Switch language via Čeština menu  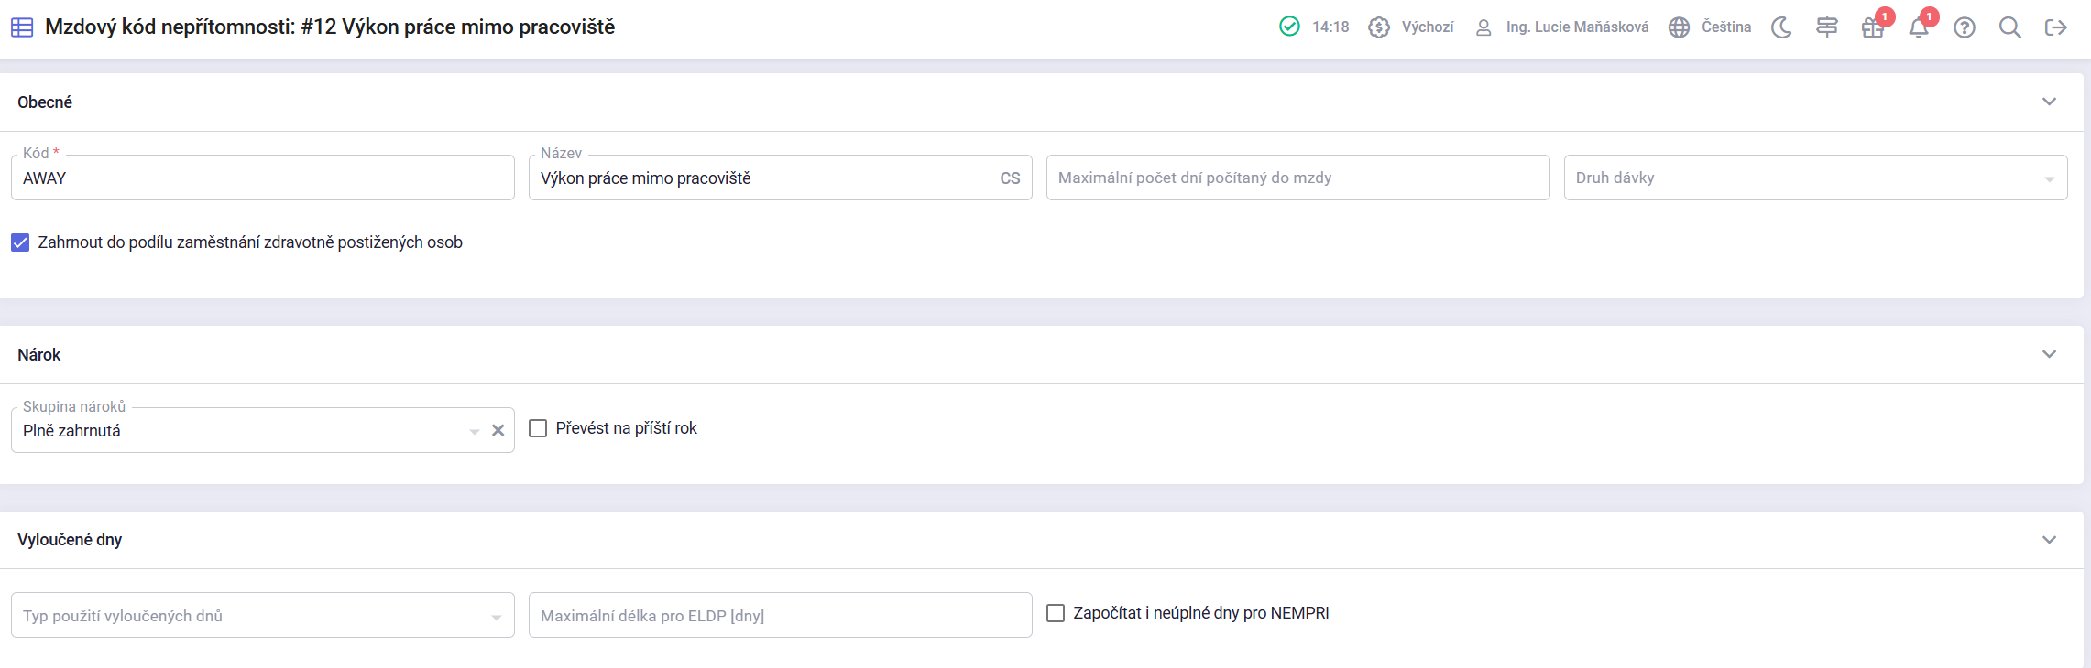[1710, 27]
